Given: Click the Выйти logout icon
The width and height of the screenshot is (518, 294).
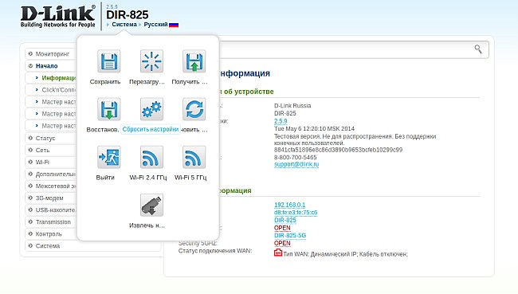Looking at the screenshot, I should [x=108, y=157].
